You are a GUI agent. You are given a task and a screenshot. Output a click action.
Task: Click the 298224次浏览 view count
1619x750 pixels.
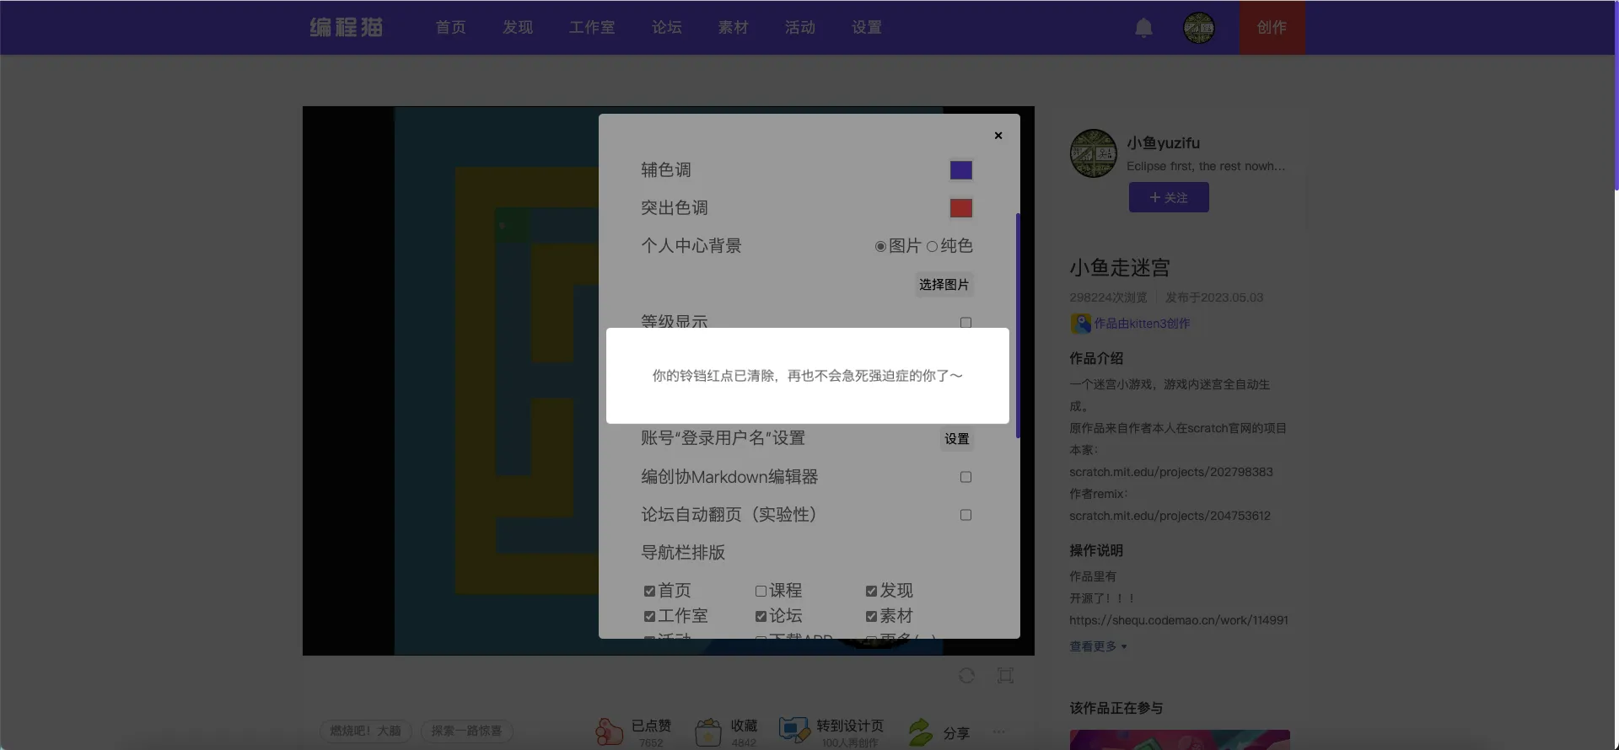(x=1108, y=297)
